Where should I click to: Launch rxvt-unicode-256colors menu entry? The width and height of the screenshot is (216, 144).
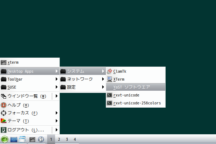[136, 103]
